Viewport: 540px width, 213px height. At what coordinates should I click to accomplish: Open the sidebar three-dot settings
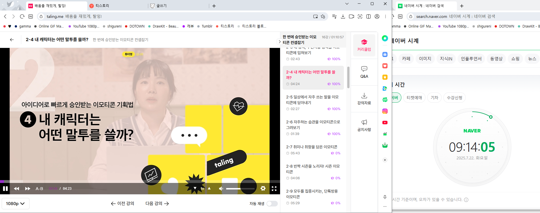(x=385, y=206)
